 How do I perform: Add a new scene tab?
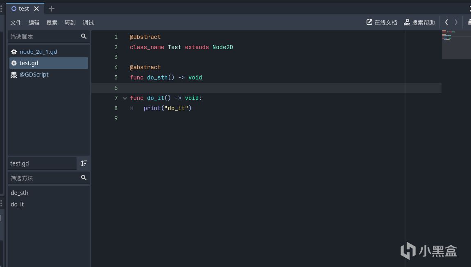tap(51, 9)
